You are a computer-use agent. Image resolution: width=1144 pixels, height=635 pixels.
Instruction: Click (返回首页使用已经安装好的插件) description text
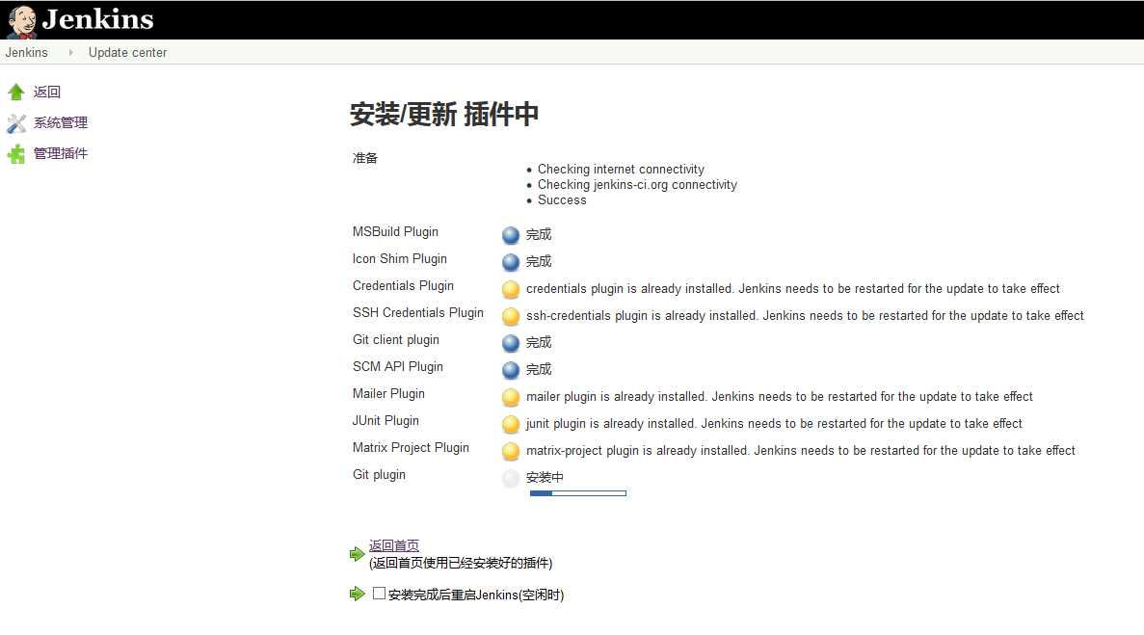click(461, 563)
